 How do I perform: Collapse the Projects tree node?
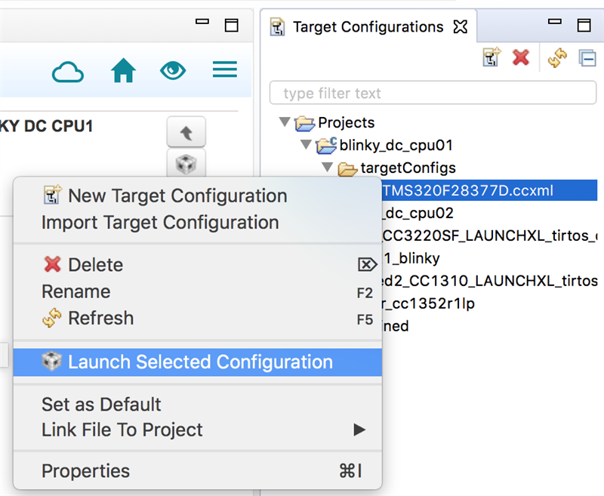285,122
